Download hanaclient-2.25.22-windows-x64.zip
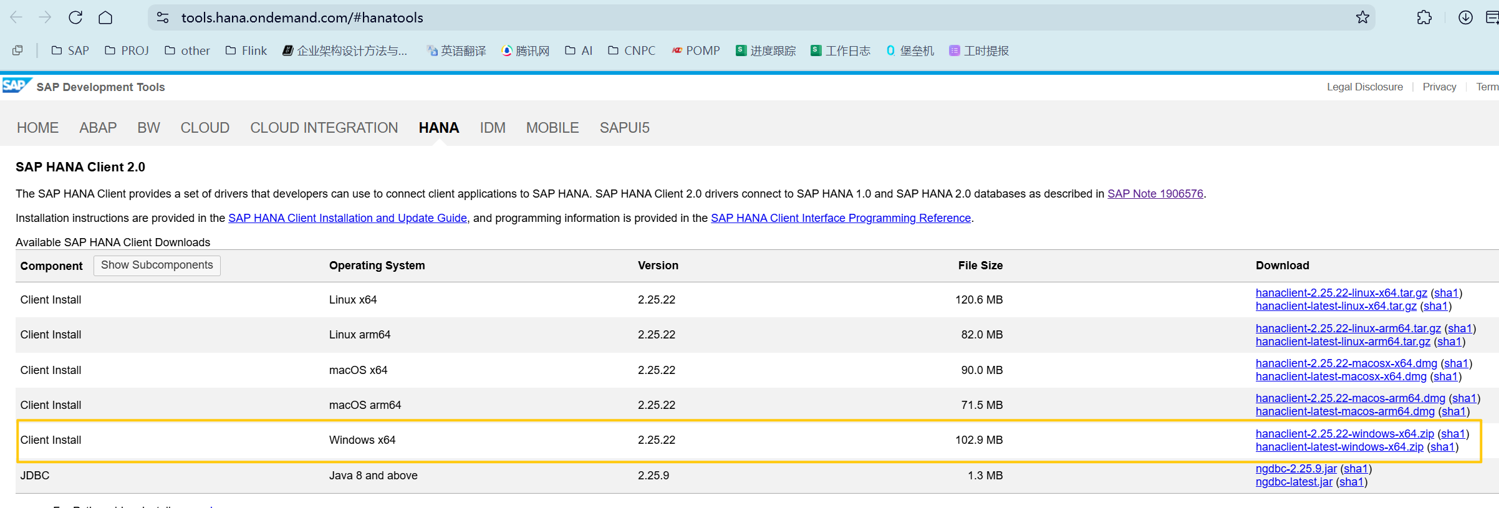 [x=1345, y=434]
